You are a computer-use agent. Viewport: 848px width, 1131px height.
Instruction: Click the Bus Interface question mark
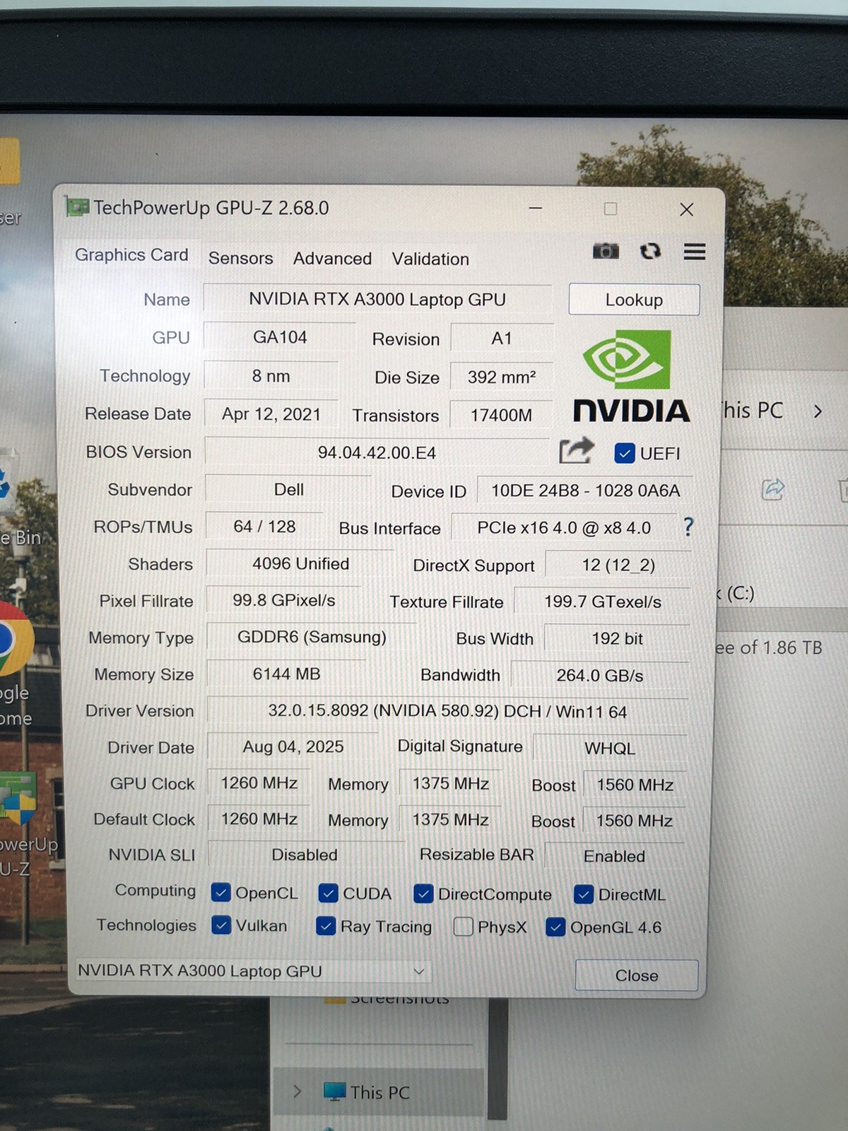(x=688, y=527)
